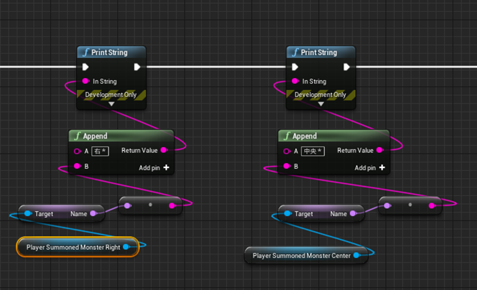Click Player Summoned Monster Center output pin
The width and height of the screenshot is (477, 290).
(357, 255)
